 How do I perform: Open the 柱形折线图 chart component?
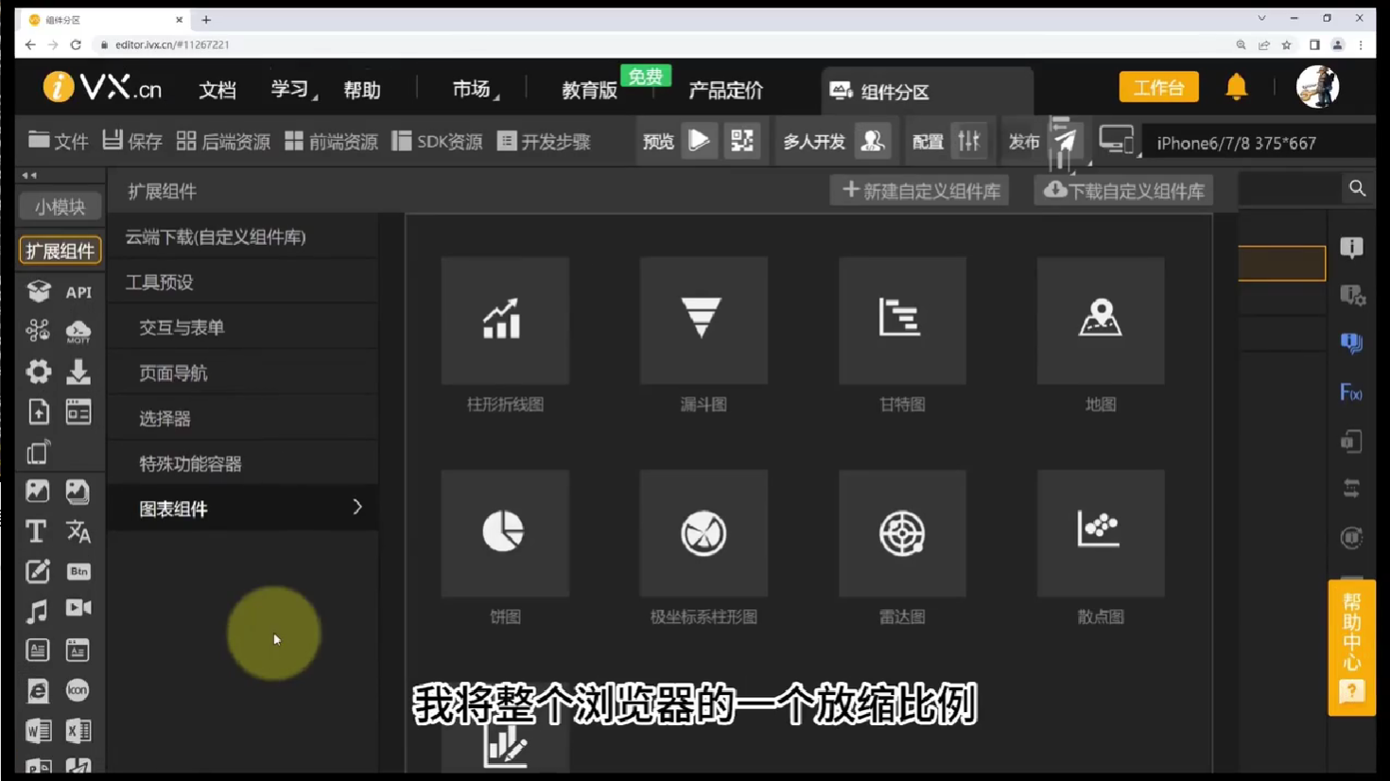pos(505,321)
